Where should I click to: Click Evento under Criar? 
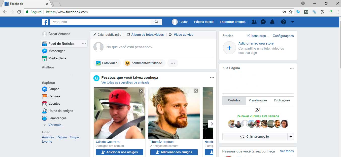coord(47,142)
